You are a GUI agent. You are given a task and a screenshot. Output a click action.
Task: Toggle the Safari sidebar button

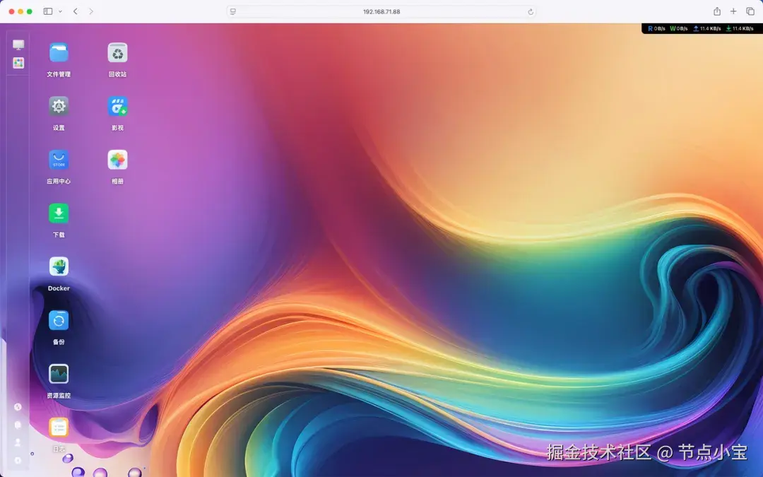tap(48, 11)
